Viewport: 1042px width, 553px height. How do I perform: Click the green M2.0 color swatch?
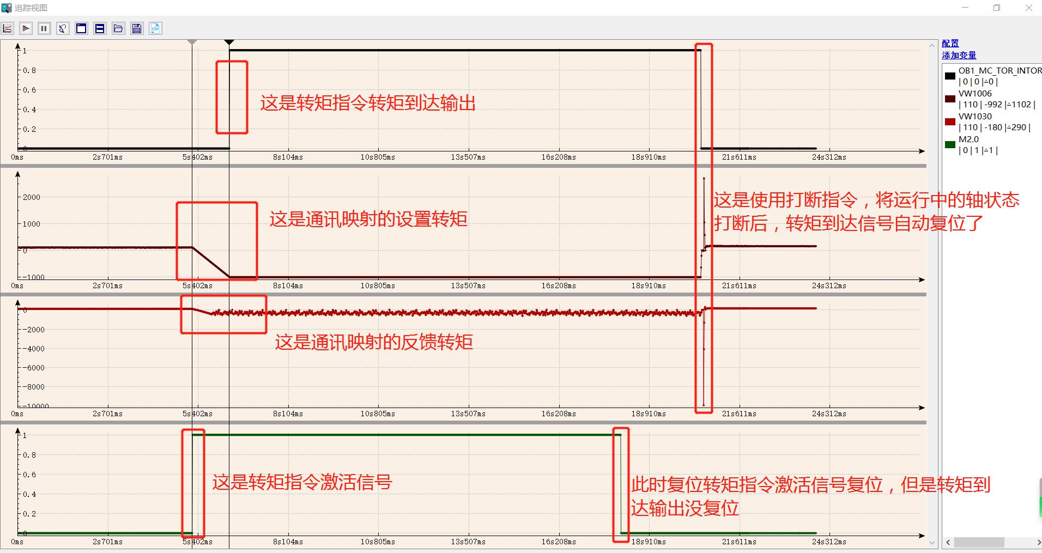point(950,144)
